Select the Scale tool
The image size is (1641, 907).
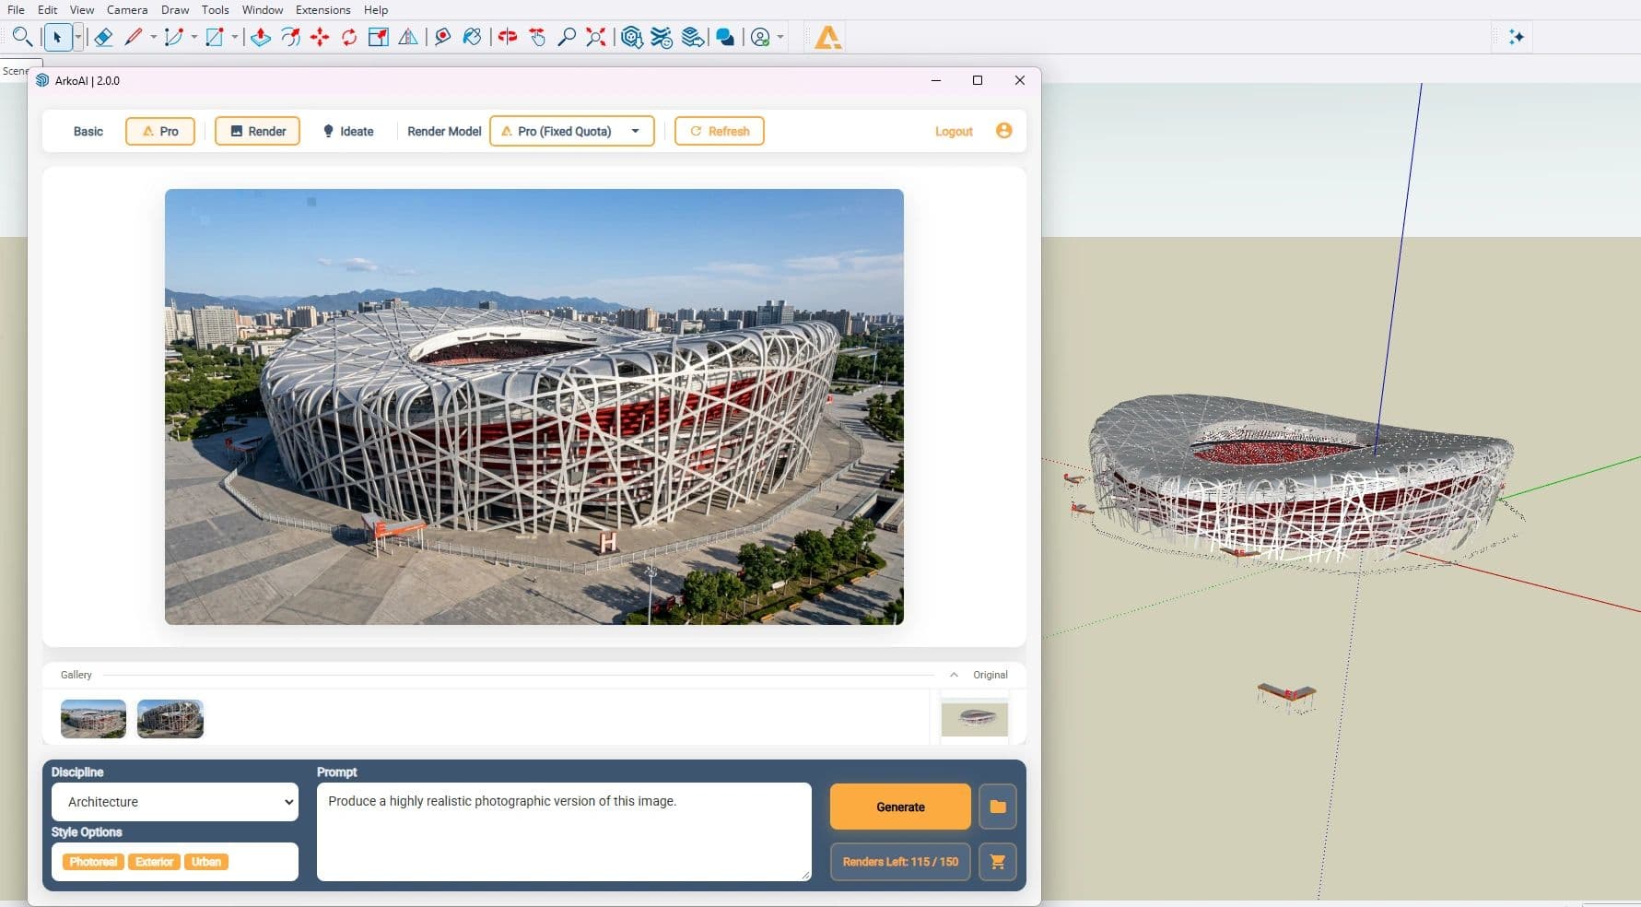[x=379, y=37]
